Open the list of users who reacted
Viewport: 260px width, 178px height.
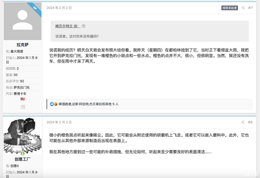(88, 104)
